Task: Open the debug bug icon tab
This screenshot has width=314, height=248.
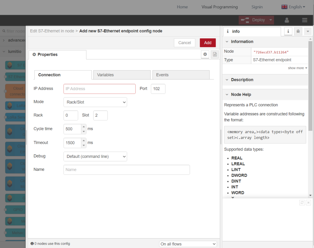Action: 298,31
